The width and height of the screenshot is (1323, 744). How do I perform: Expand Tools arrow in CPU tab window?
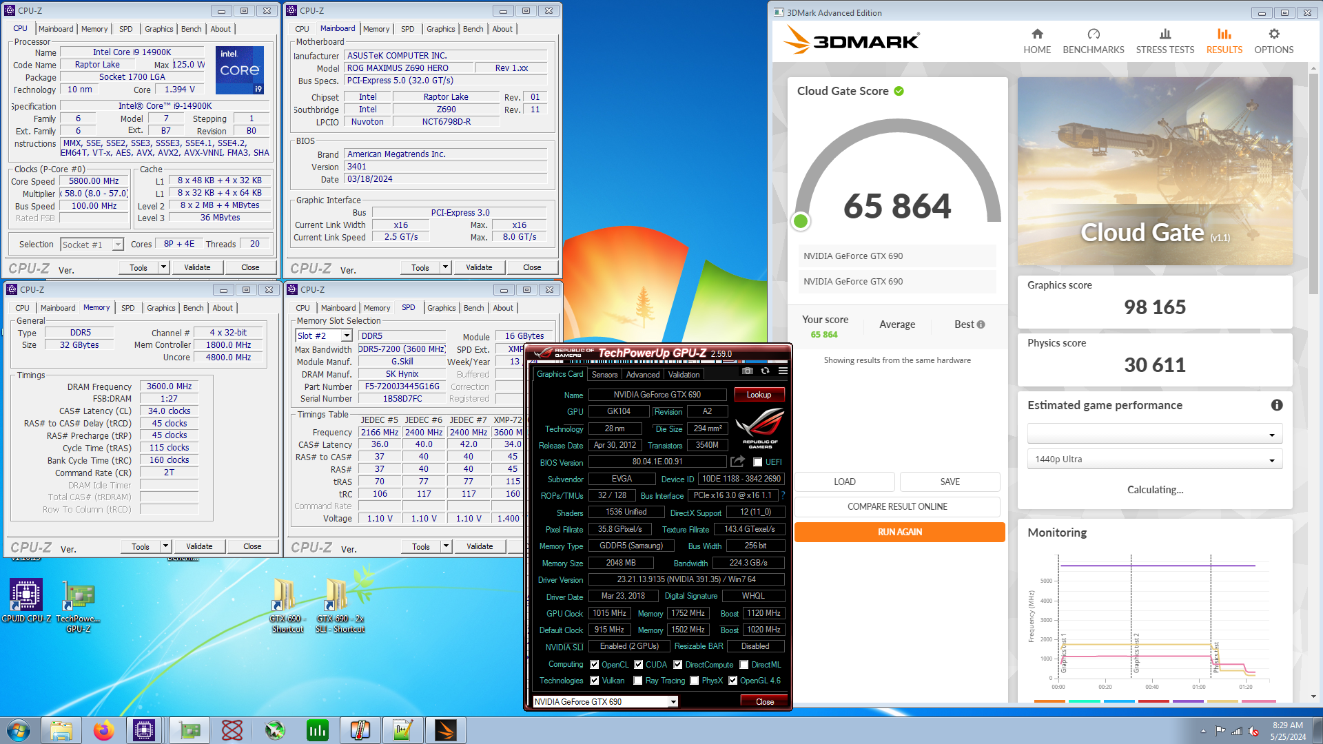163,267
